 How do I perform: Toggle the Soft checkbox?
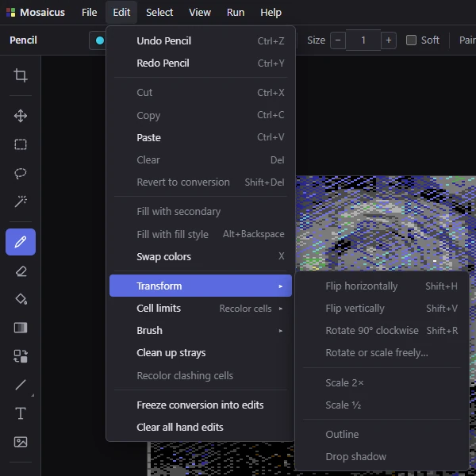[411, 40]
